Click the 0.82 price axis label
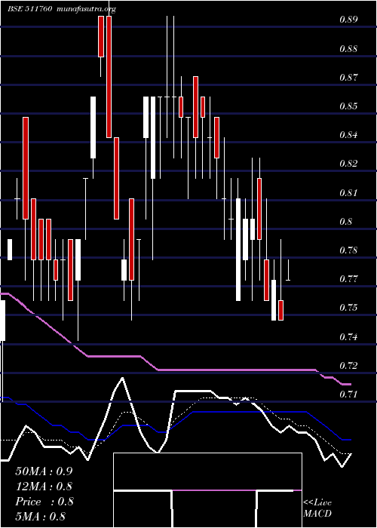This screenshot has width=377, height=528. tap(348, 164)
